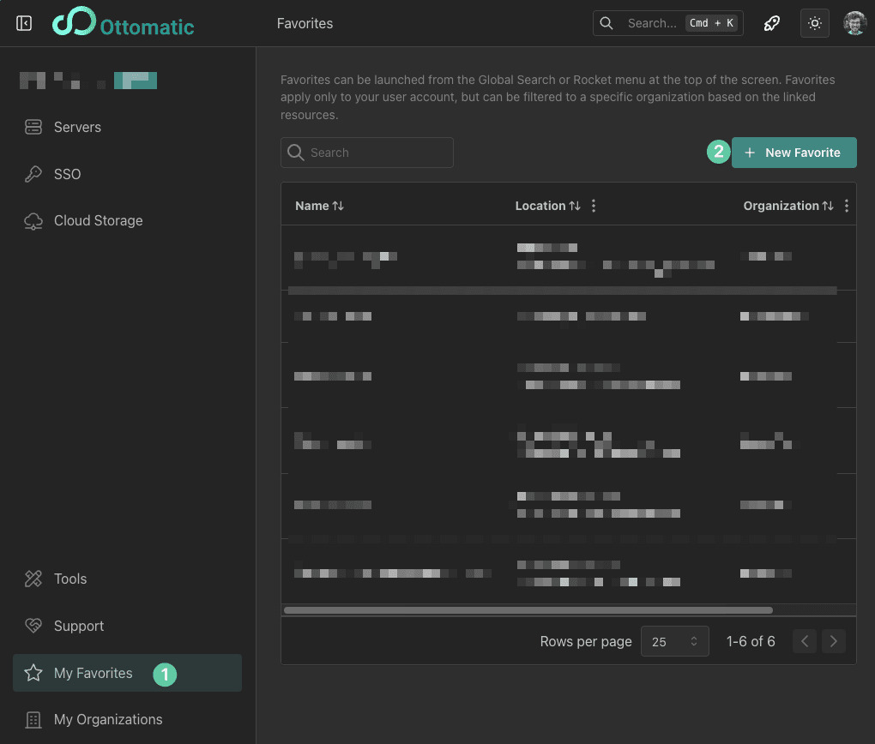Open the Location column options menu
The width and height of the screenshot is (875, 744).
point(594,206)
